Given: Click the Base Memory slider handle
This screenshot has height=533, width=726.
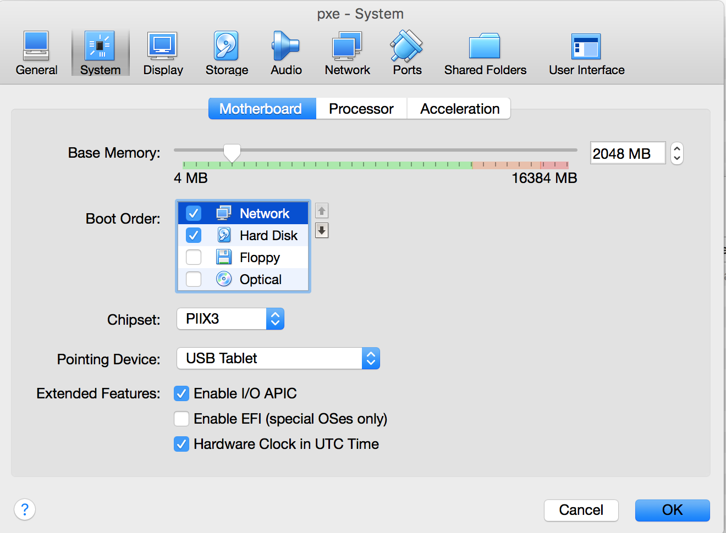Looking at the screenshot, I should coord(232,153).
